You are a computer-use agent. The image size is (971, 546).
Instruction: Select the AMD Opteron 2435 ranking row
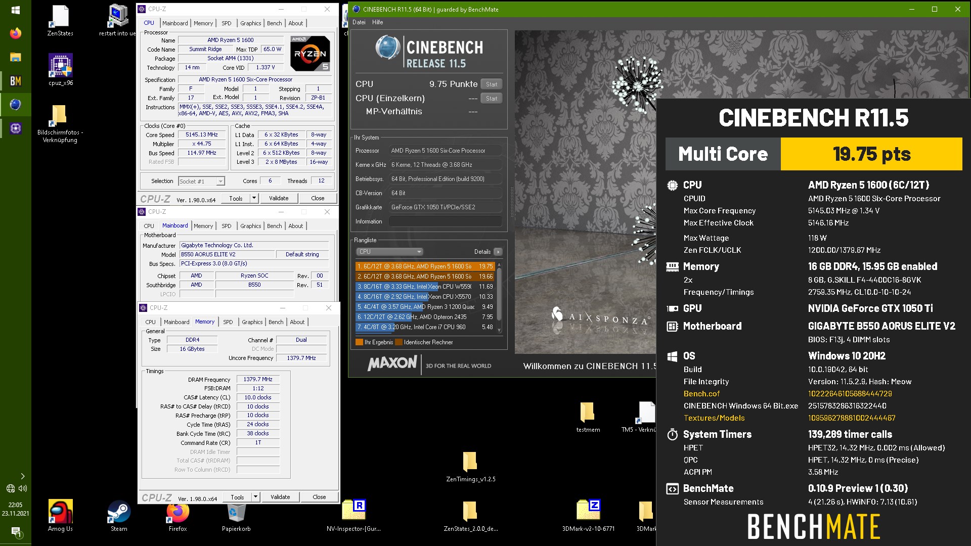pyautogui.click(x=425, y=317)
